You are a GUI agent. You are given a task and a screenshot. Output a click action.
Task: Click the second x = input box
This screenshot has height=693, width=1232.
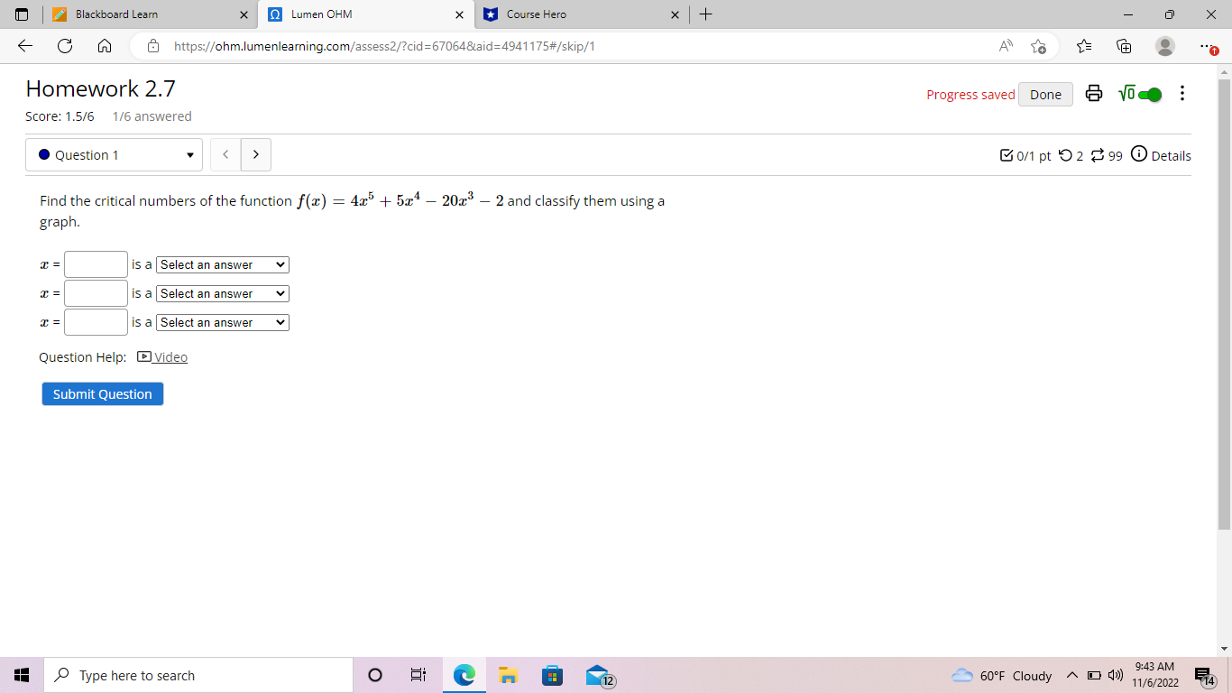[x=96, y=293]
